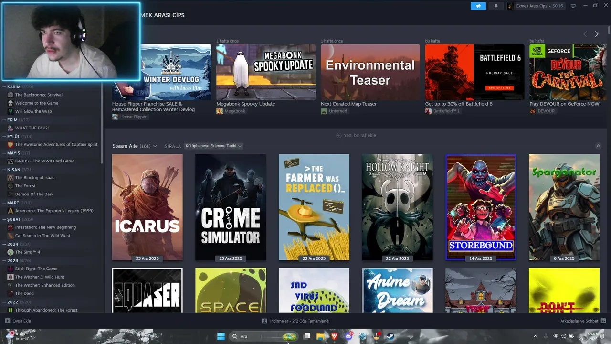Image resolution: width=611 pixels, height=344 pixels.
Task: Collapse the EKİM month group
Action: [x=4, y=119]
